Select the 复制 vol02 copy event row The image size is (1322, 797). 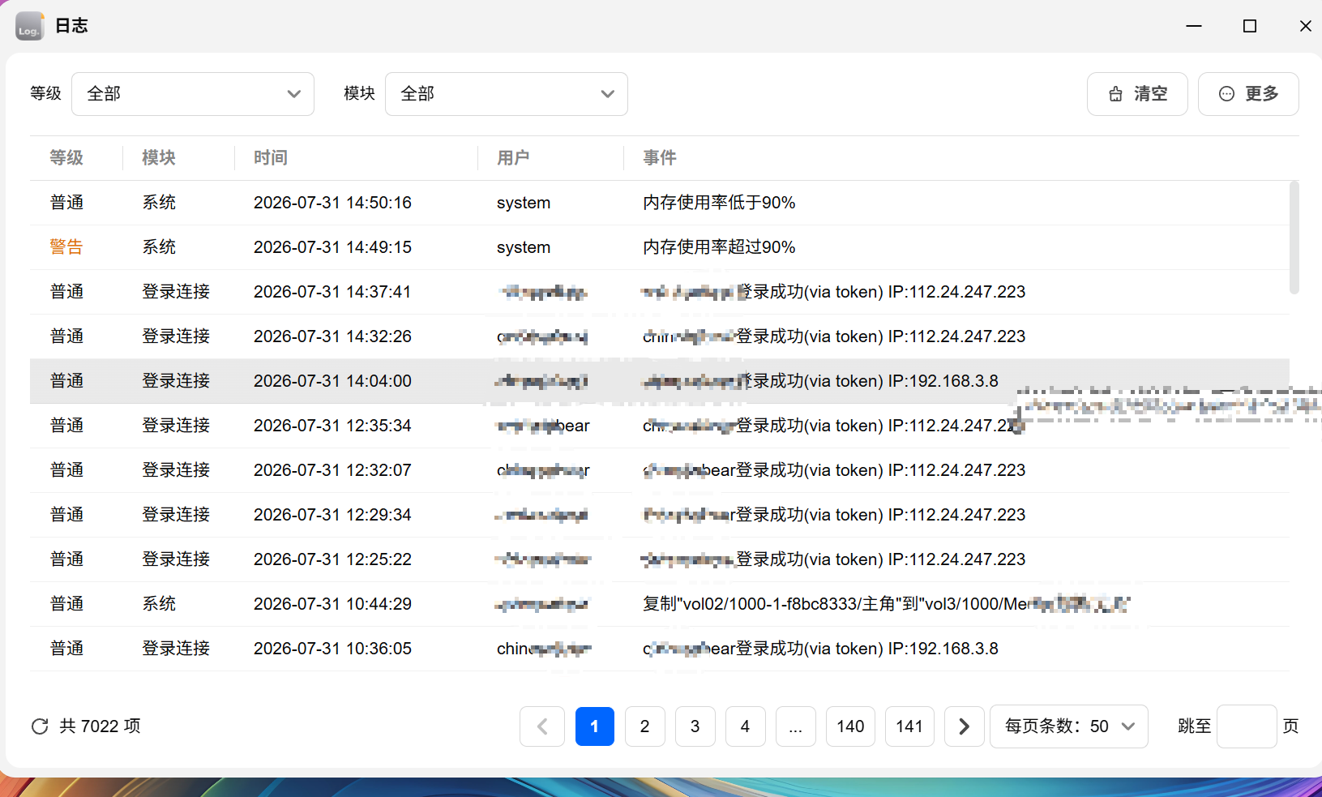(x=660, y=604)
